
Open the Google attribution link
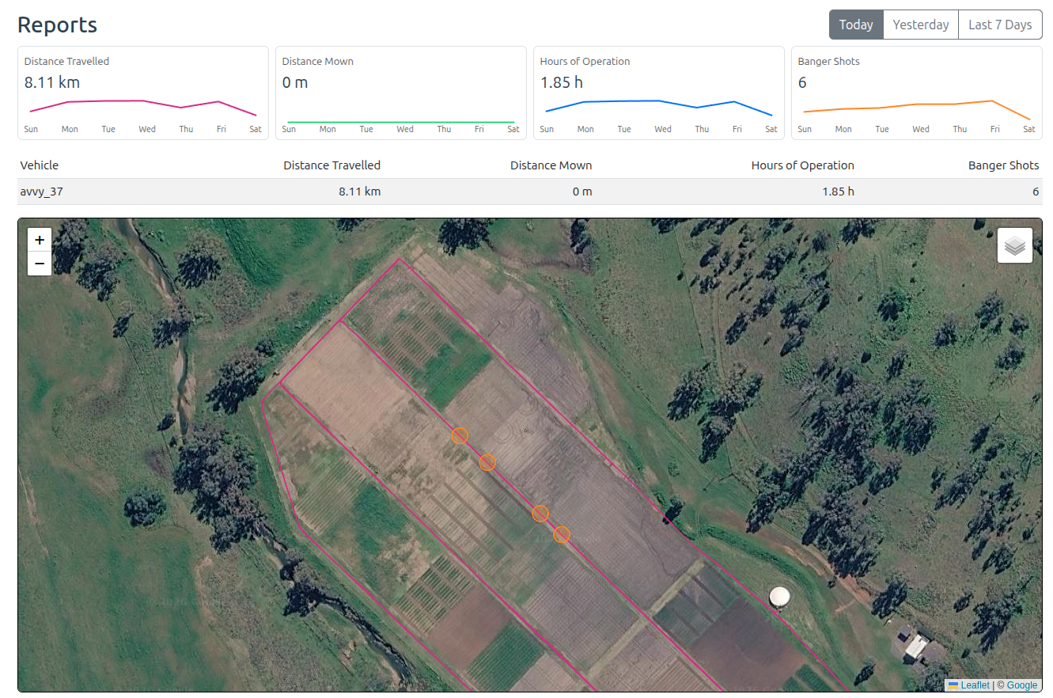[1022, 685]
